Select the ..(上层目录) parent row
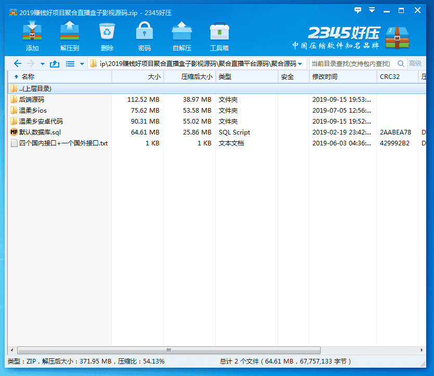This screenshot has width=434, height=376. pos(217,89)
